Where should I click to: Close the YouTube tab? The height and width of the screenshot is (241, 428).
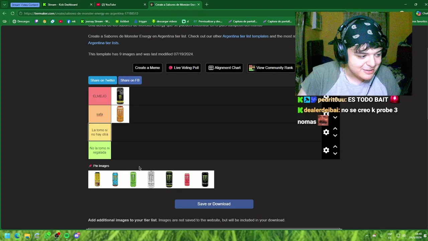tap(145, 5)
